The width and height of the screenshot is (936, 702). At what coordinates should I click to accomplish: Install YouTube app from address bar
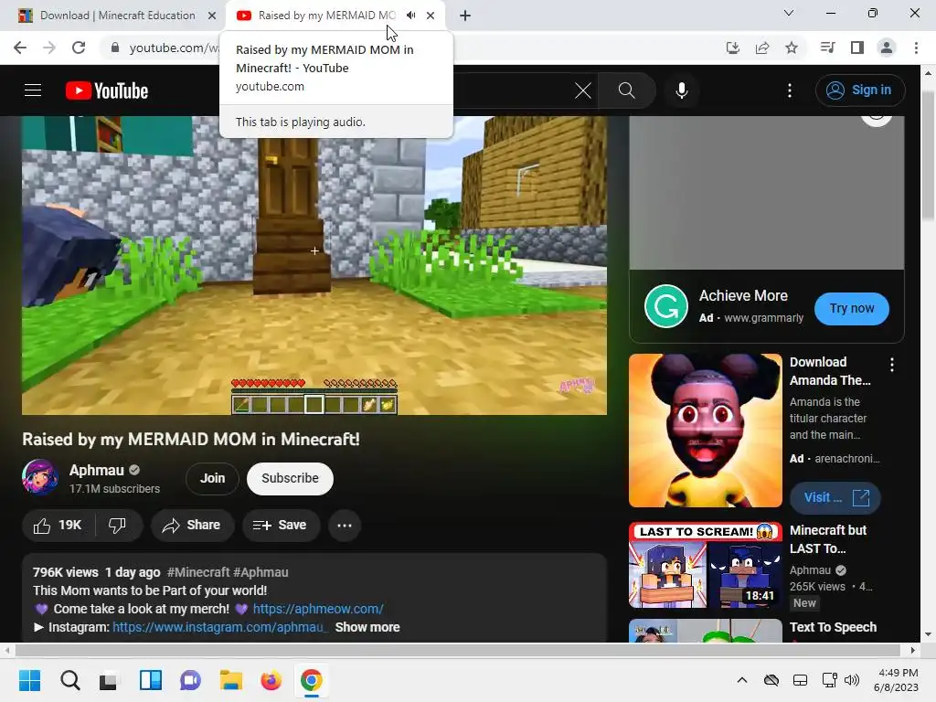point(732,48)
